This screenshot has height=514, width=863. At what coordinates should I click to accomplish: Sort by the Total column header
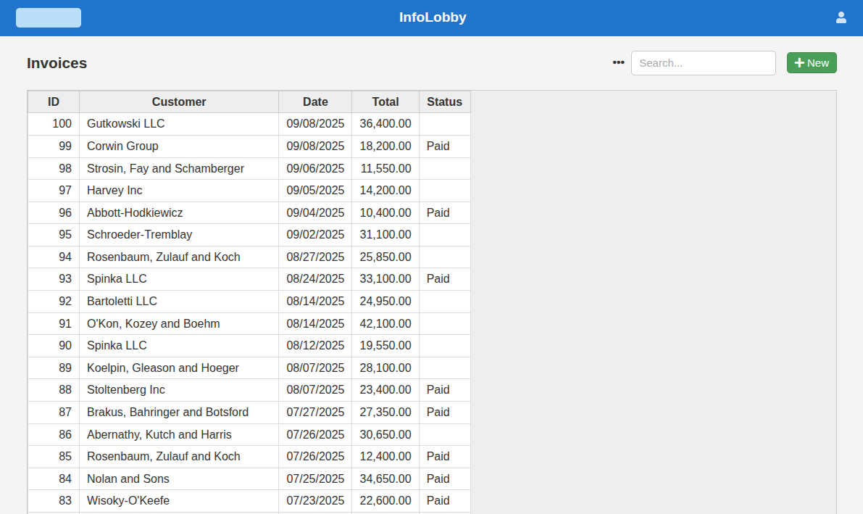pyautogui.click(x=385, y=102)
